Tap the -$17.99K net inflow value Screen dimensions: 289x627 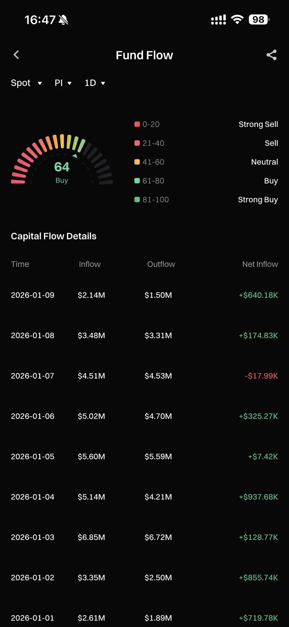(261, 376)
